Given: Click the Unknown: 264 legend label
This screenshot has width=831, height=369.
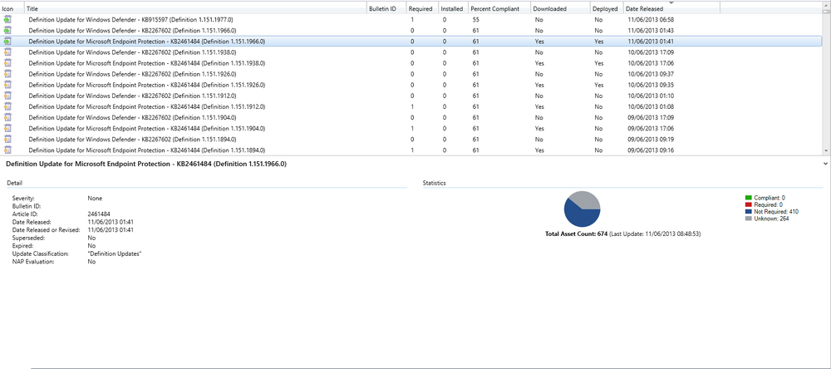Looking at the screenshot, I should (x=772, y=219).
